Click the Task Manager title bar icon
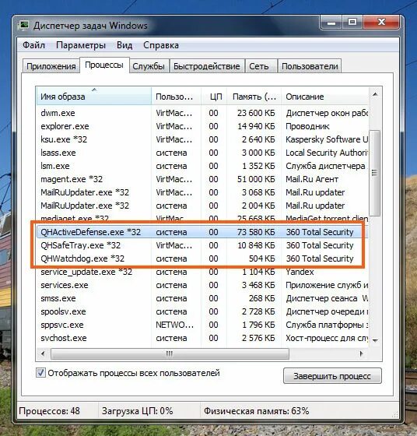 pos(24,25)
